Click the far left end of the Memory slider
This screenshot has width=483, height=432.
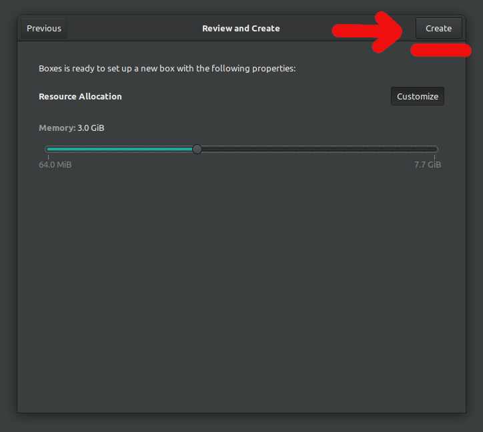tap(47, 149)
